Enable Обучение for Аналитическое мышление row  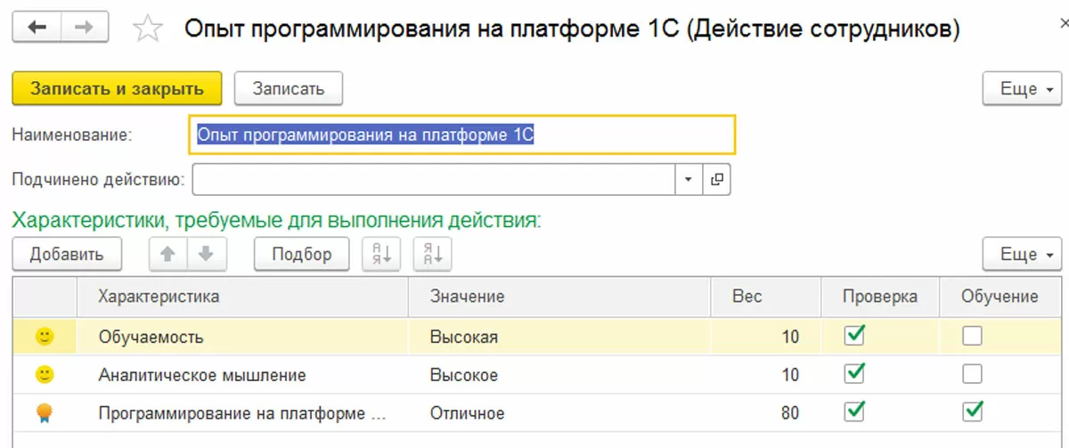tap(973, 373)
